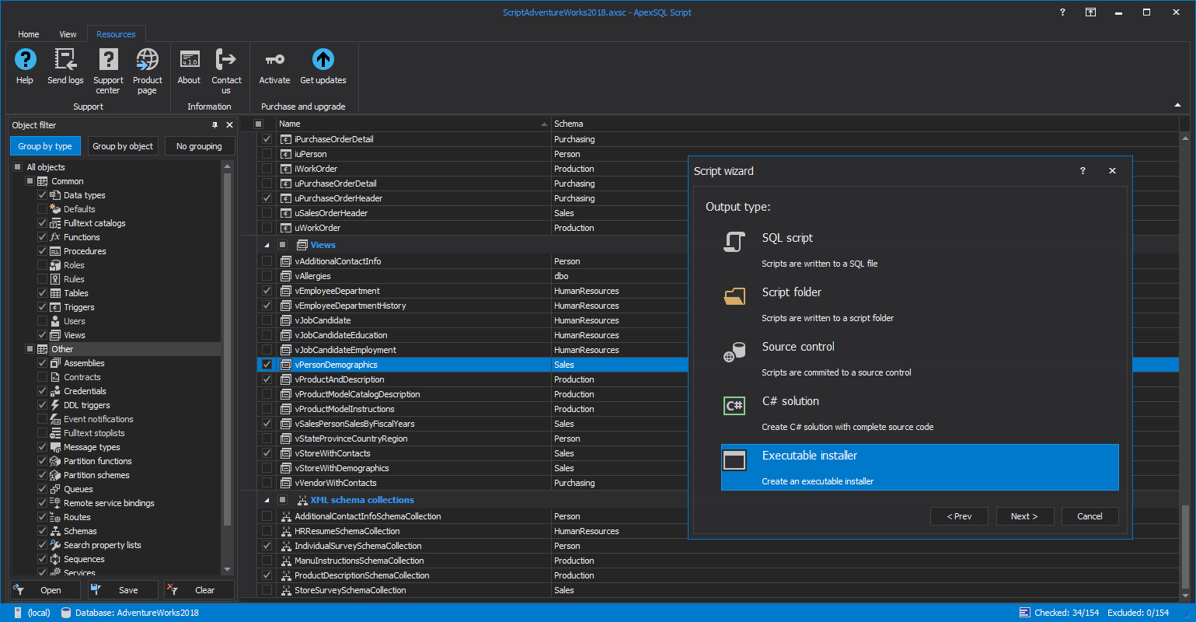Switch to Group by type
1196x622 pixels.
[45, 146]
